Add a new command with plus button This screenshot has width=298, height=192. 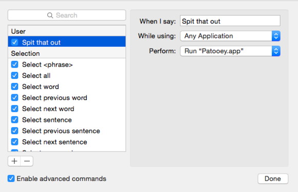coord(14,161)
